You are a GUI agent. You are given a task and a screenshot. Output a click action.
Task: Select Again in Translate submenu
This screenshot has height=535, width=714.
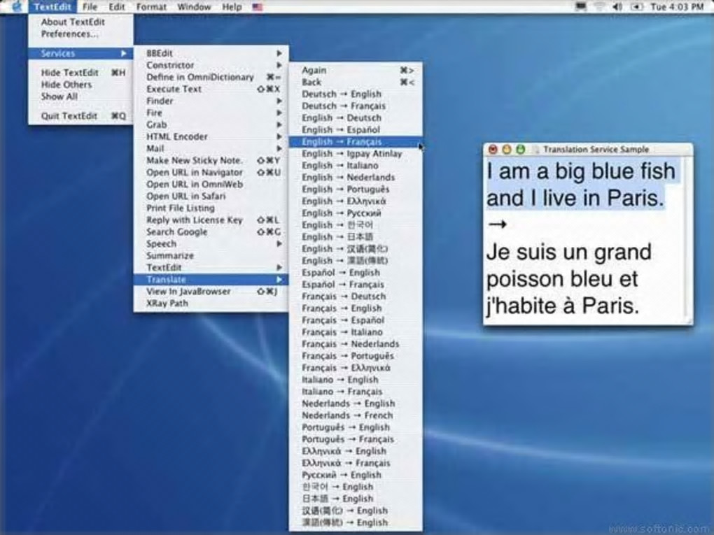(x=356, y=70)
